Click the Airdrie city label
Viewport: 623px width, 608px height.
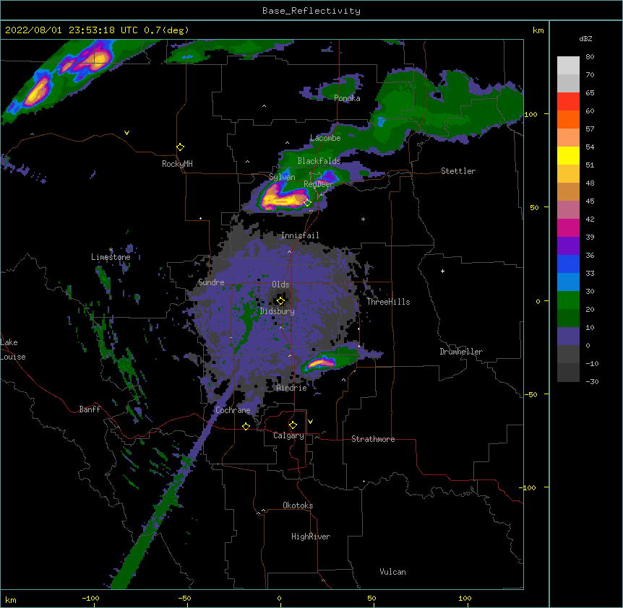click(x=292, y=388)
